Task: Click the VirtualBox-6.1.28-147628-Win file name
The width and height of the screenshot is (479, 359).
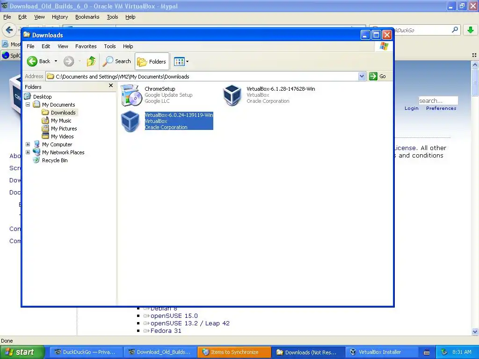Action: pyautogui.click(x=281, y=89)
